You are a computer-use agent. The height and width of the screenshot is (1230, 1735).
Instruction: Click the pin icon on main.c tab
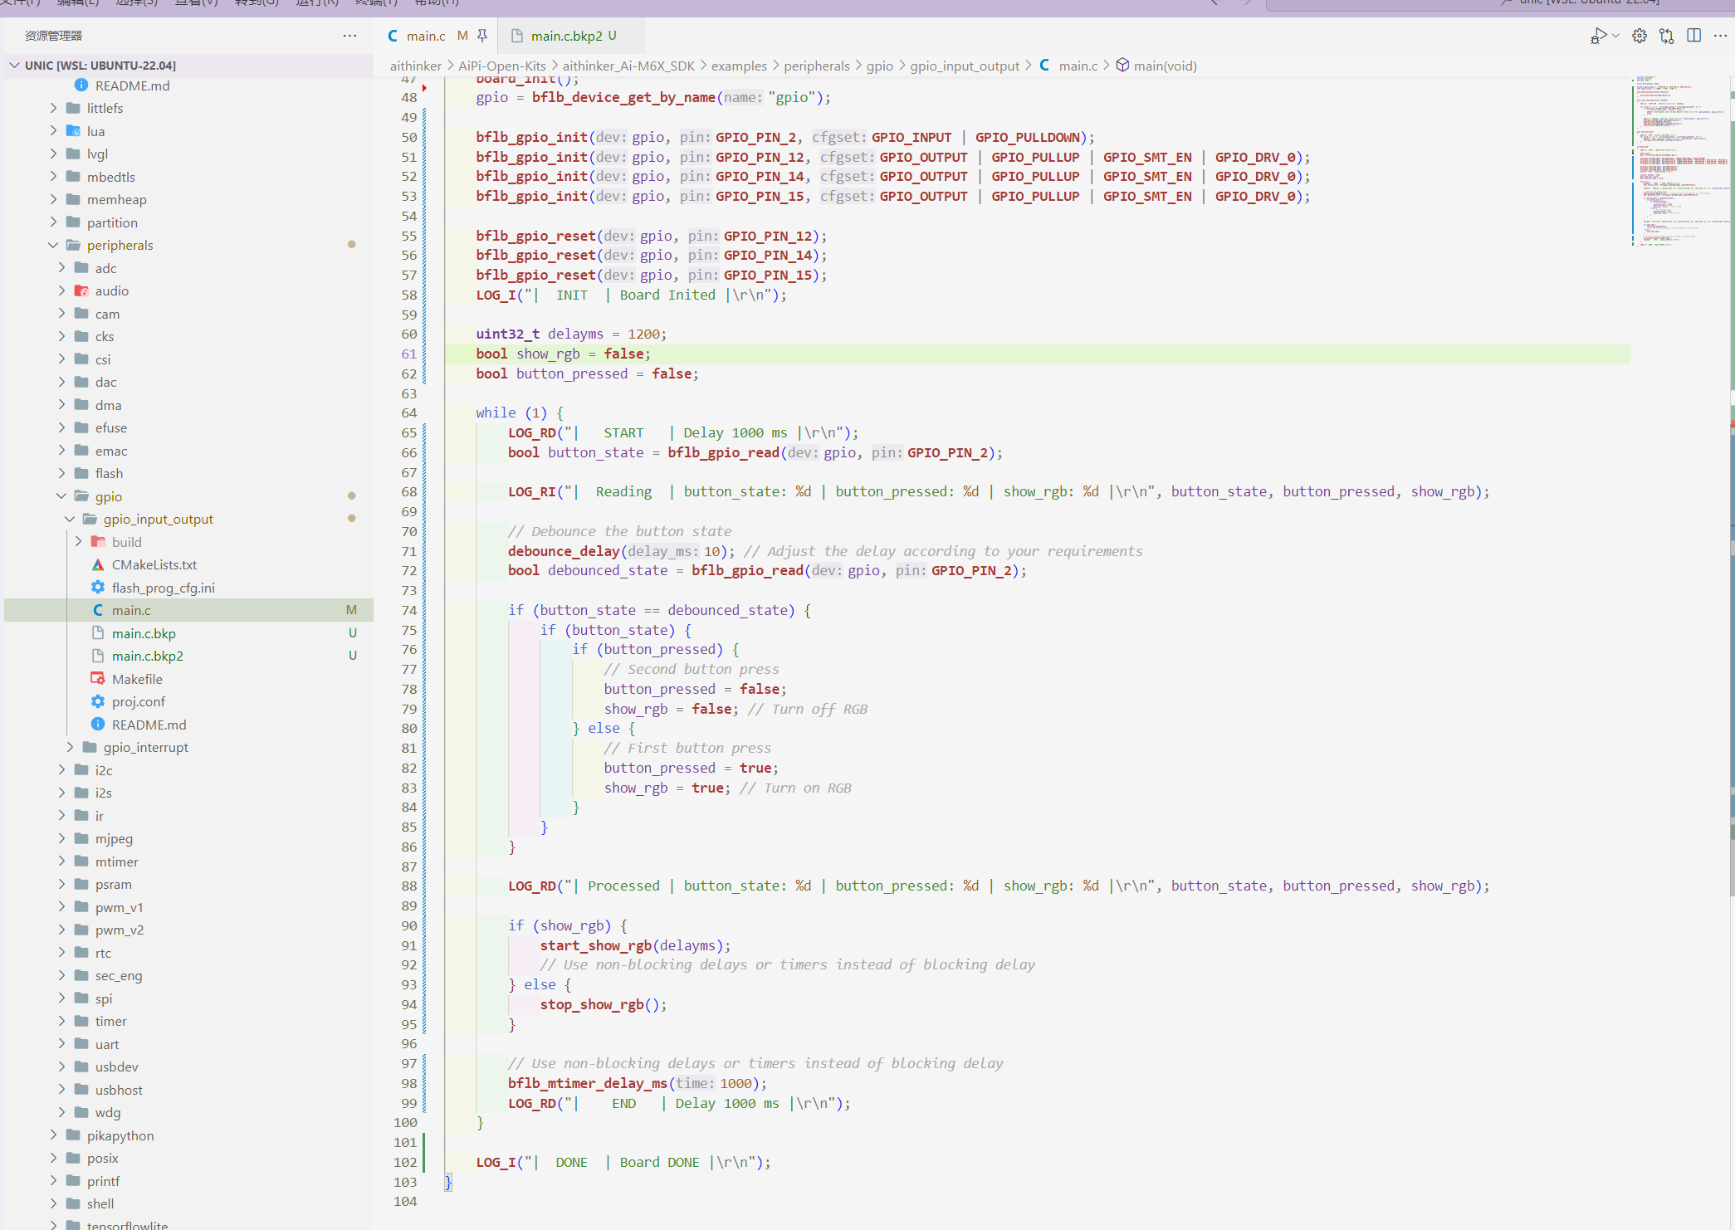point(482,36)
